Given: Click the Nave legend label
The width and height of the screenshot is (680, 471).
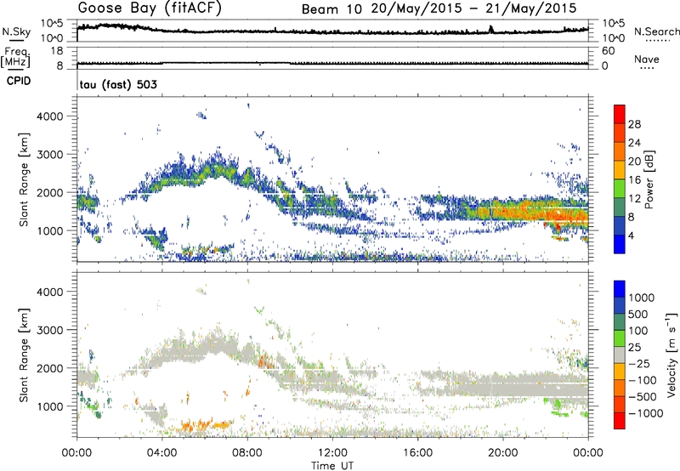Looking at the screenshot, I should [x=647, y=59].
